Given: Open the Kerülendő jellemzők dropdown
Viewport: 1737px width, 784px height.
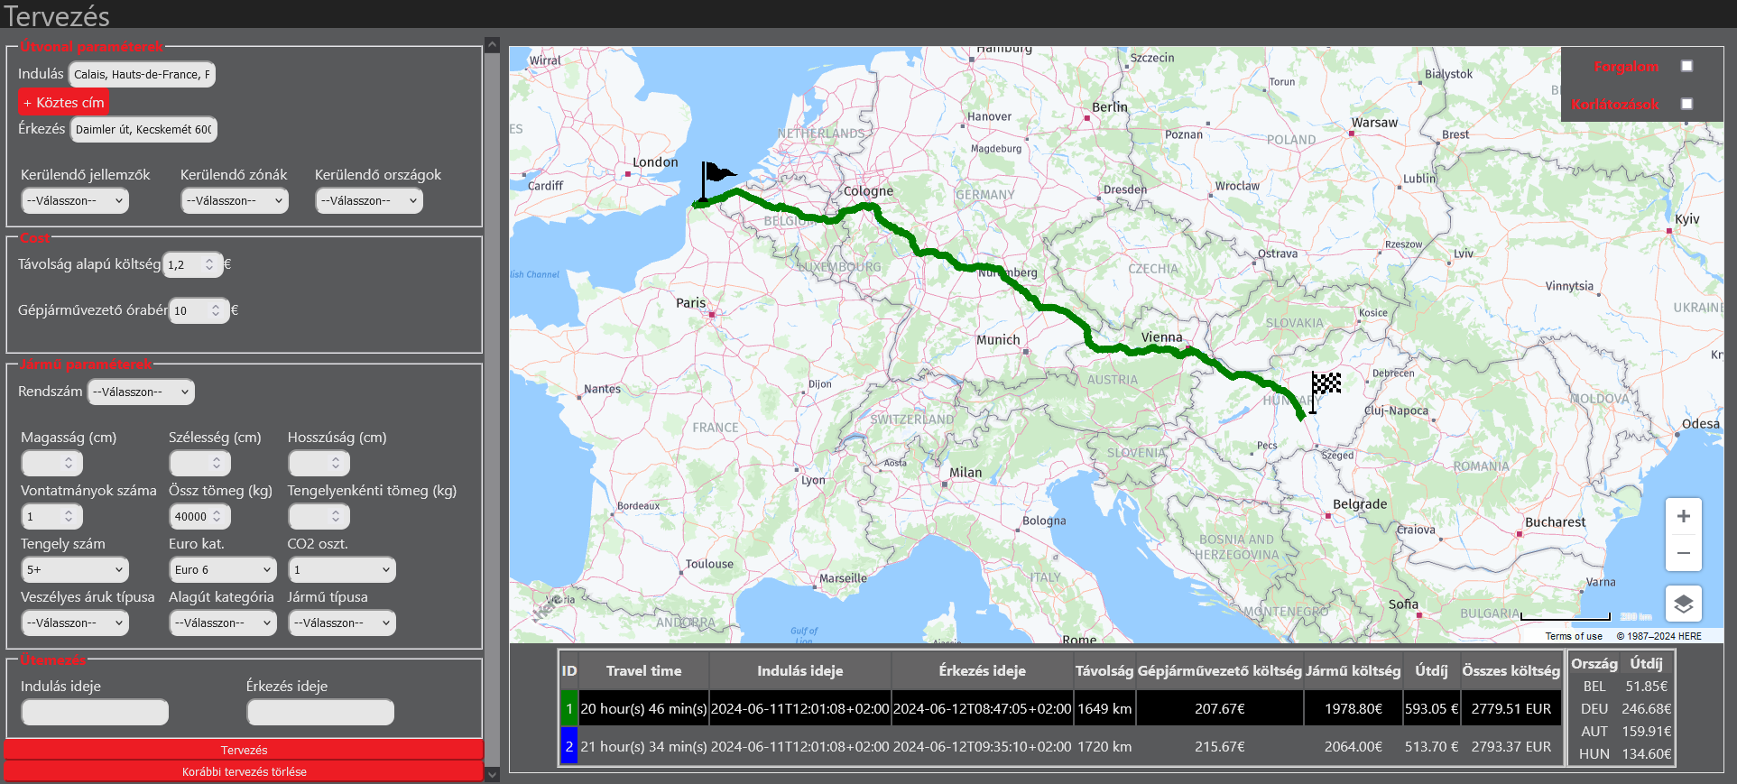Looking at the screenshot, I should 75,201.
